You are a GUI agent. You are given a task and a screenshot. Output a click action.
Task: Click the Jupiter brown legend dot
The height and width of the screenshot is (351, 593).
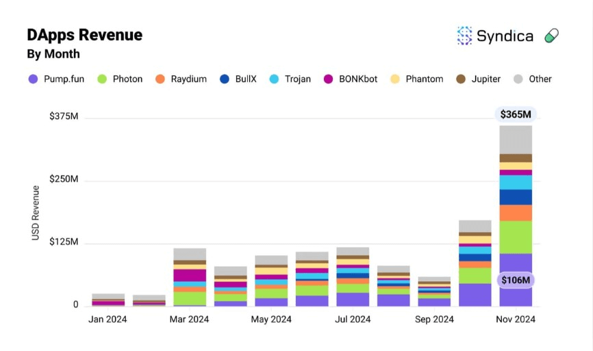click(x=461, y=79)
